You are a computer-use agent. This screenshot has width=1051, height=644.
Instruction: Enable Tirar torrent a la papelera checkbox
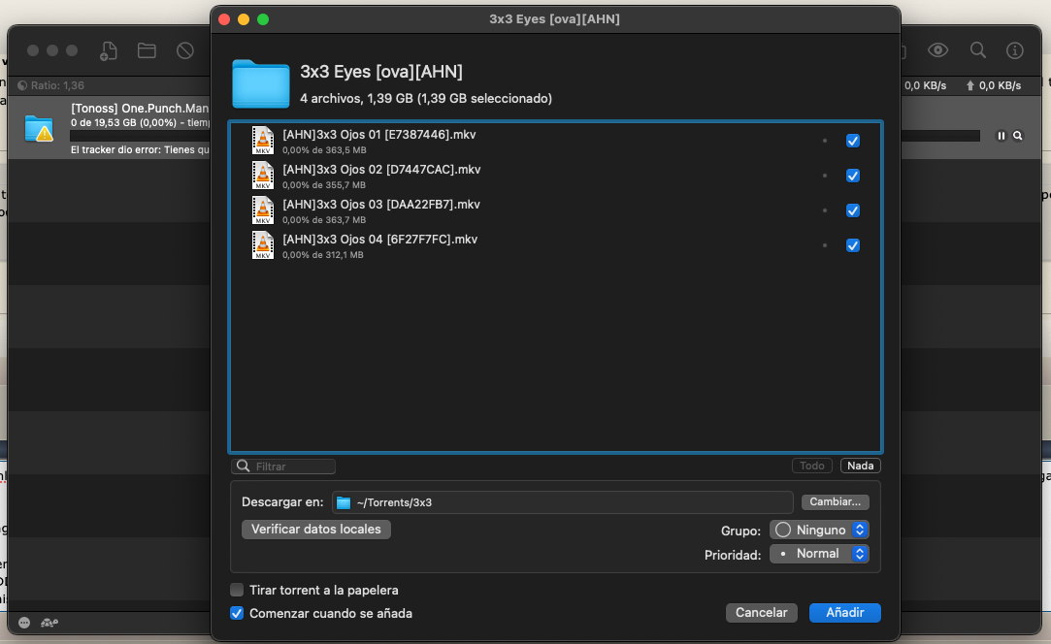(237, 590)
